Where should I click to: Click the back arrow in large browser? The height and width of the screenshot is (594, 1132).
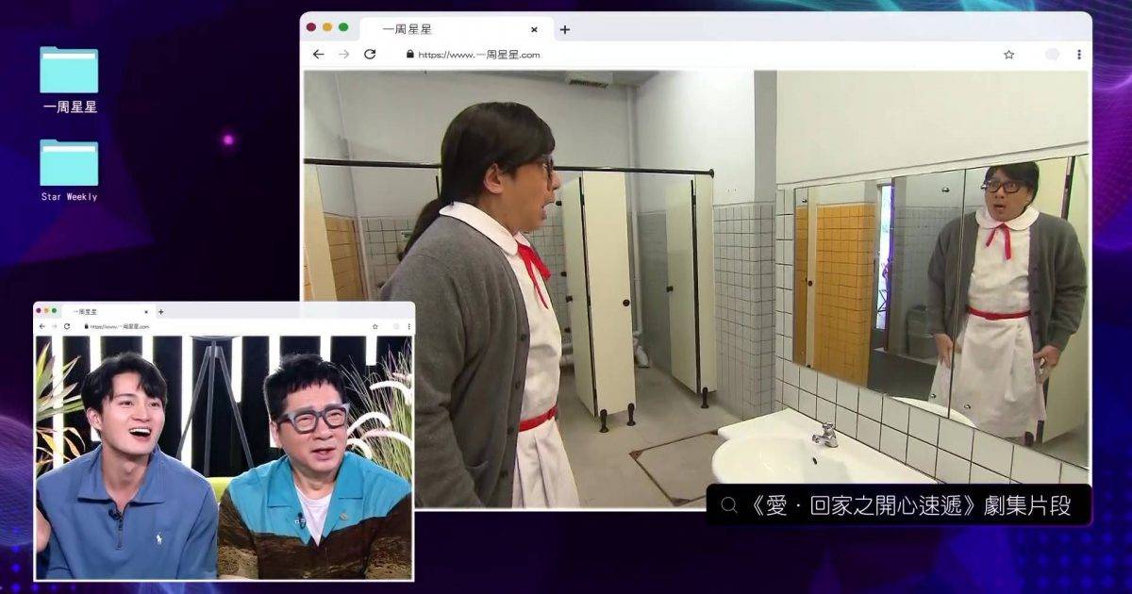point(318,55)
